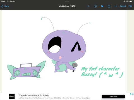The width and height of the screenshot is (134, 100).
Task: Tap the green handwritten 'My fnf character' text
Action: click(100, 69)
